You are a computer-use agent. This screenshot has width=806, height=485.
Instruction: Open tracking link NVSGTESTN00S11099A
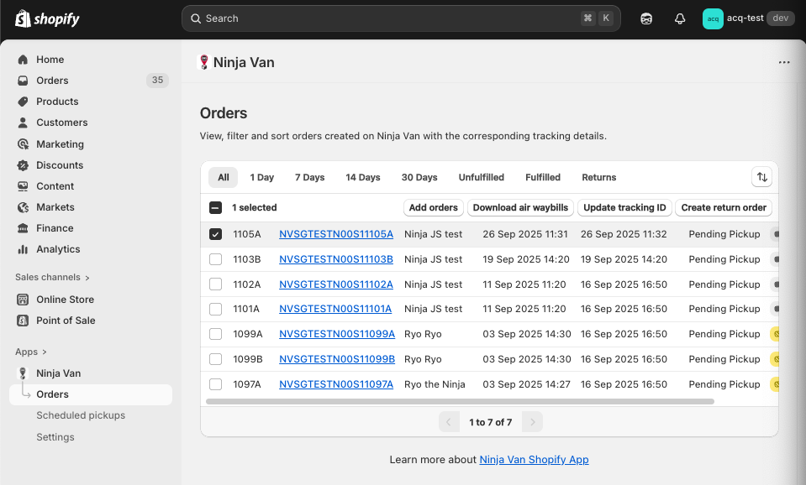(x=336, y=334)
